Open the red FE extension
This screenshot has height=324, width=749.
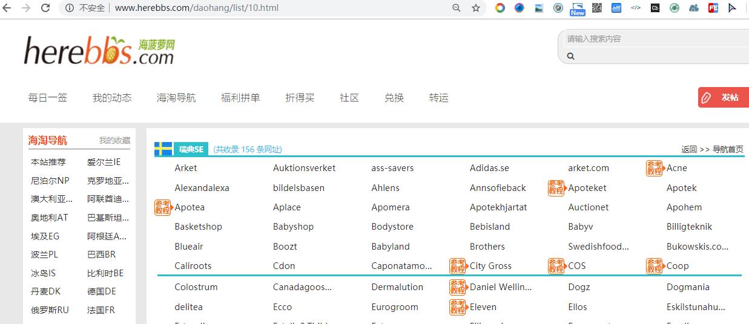(713, 8)
